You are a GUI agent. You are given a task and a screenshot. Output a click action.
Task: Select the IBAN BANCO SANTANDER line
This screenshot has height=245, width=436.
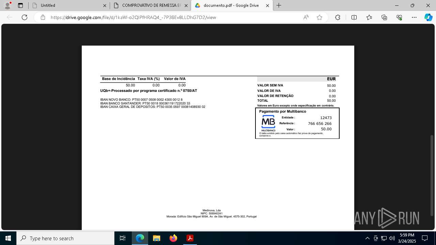[145, 103]
